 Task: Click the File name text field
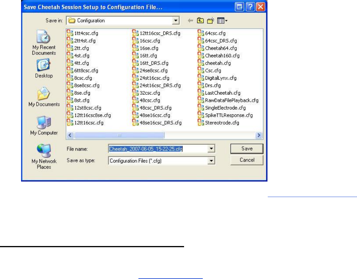pos(158,149)
